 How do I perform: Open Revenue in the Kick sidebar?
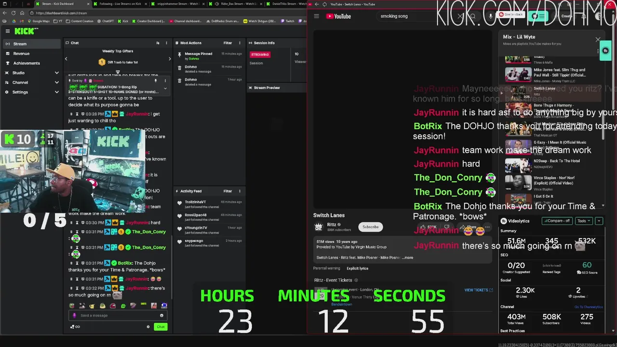point(31,53)
